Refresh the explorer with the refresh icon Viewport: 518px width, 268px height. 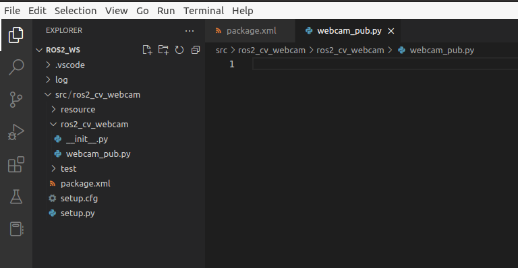[179, 50]
